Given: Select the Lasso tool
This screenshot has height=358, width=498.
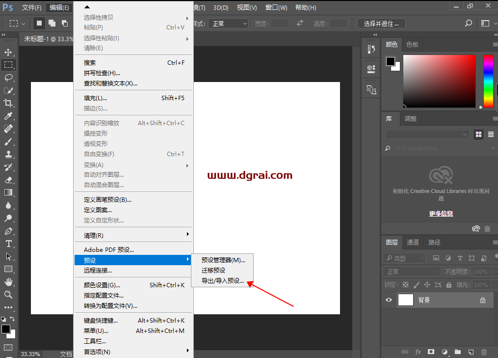Looking at the screenshot, I should coord(9,78).
